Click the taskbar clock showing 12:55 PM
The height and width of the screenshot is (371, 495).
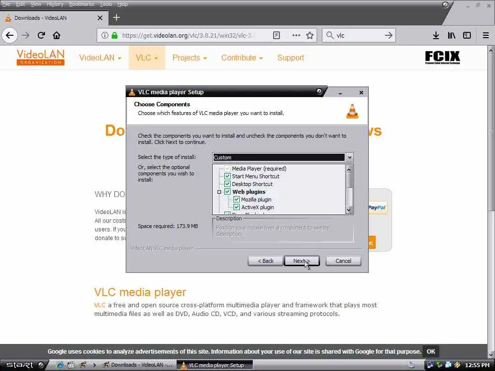(477, 365)
